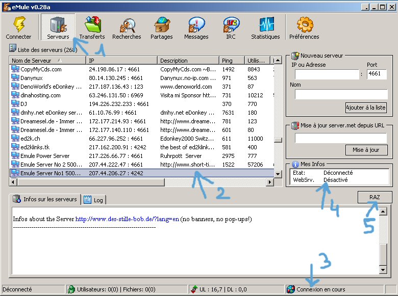Viewport: 398px width, 296px height.
Task: Click server info pane scroll down arrow
Action: (x=383, y=270)
